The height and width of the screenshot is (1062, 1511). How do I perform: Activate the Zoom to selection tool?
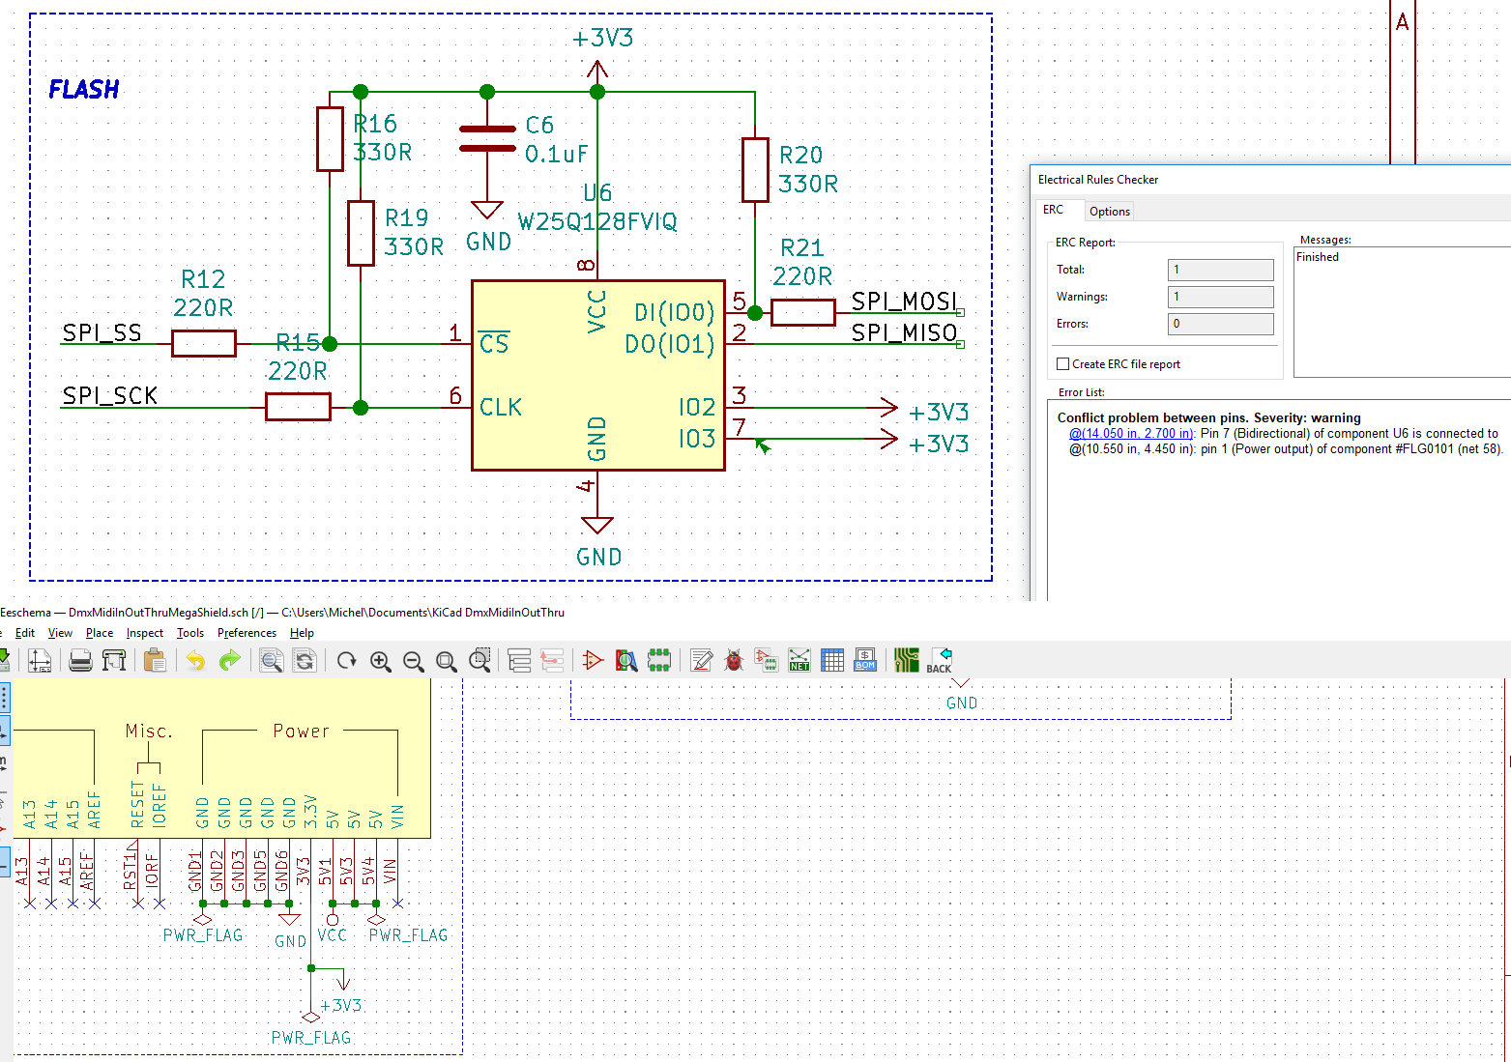[x=479, y=661]
